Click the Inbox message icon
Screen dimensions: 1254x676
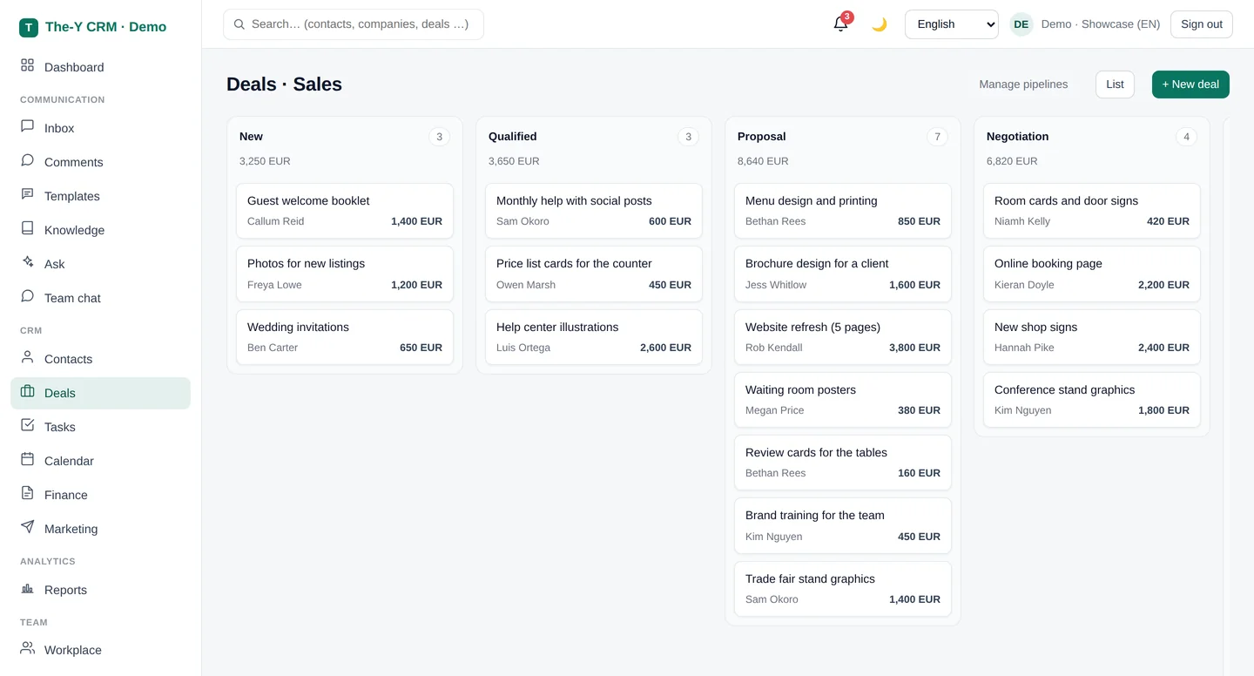tap(28, 126)
